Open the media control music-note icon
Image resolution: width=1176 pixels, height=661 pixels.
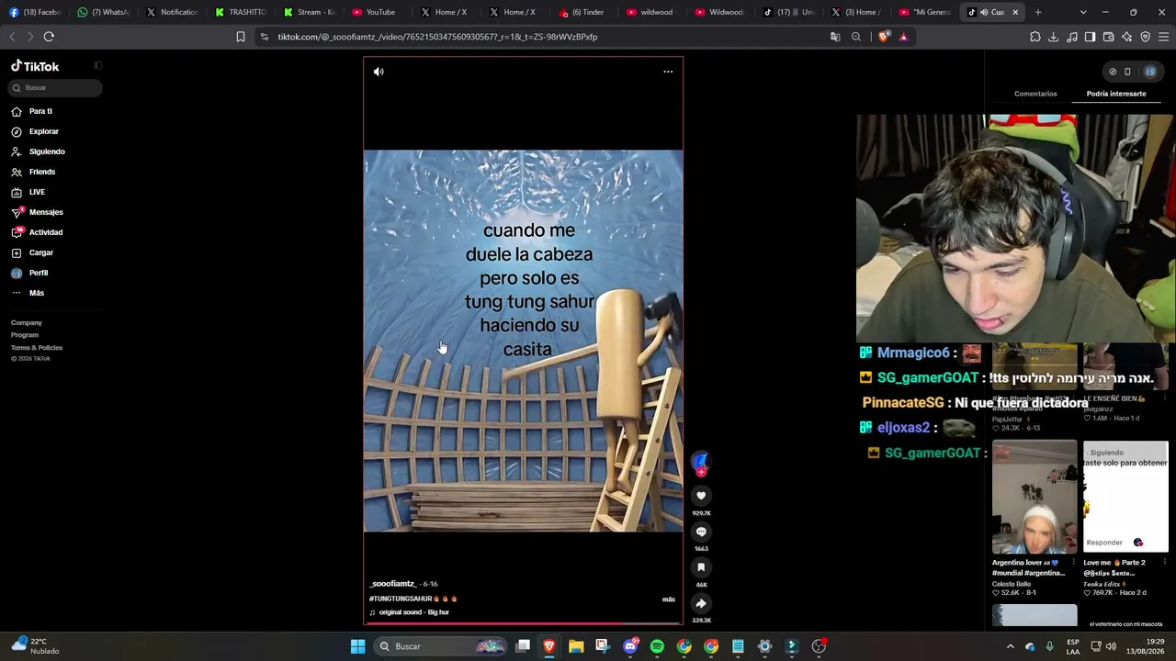(1072, 37)
